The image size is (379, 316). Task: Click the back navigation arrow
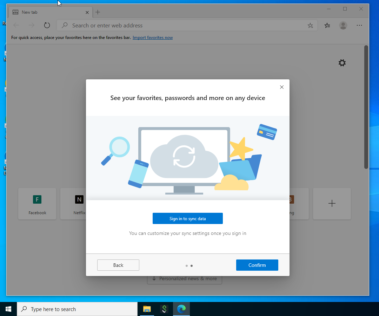[x=16, y=25]
